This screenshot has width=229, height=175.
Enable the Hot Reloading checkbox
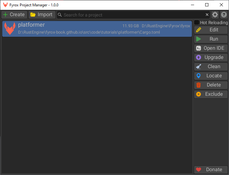tap(197, 23)
